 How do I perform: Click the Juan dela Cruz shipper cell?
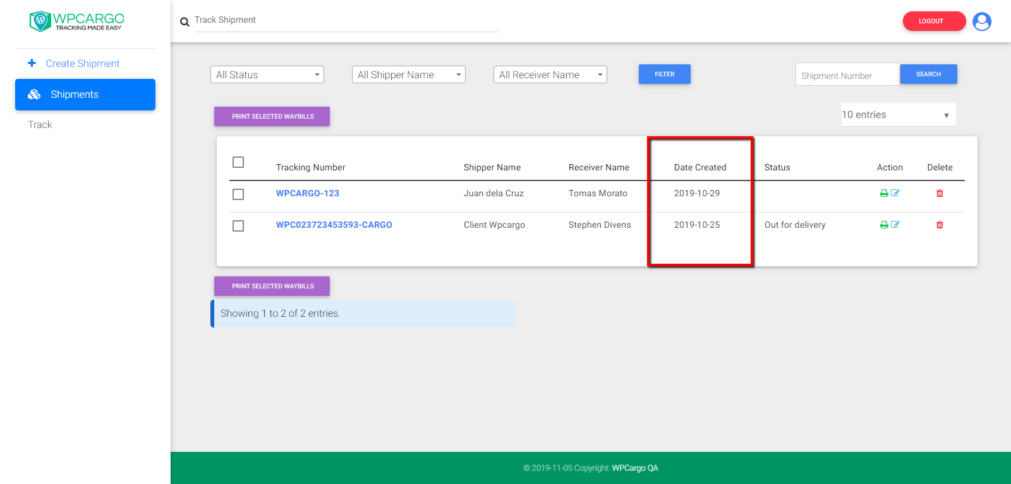[x=493, y=193]
